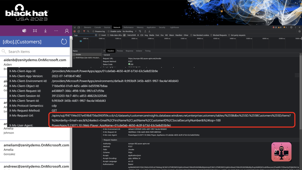The height and width of the screenshot is (170, 302).
Task: Click the network search magnifier icon
Action: (88, 31)
